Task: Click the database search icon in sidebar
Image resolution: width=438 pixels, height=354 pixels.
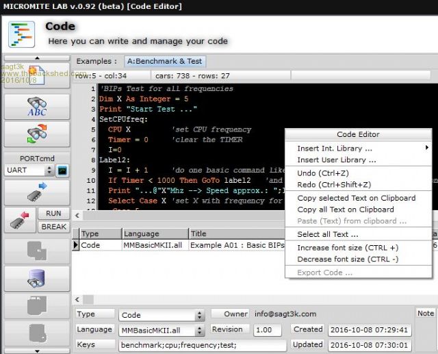Action: click(36, 279)
